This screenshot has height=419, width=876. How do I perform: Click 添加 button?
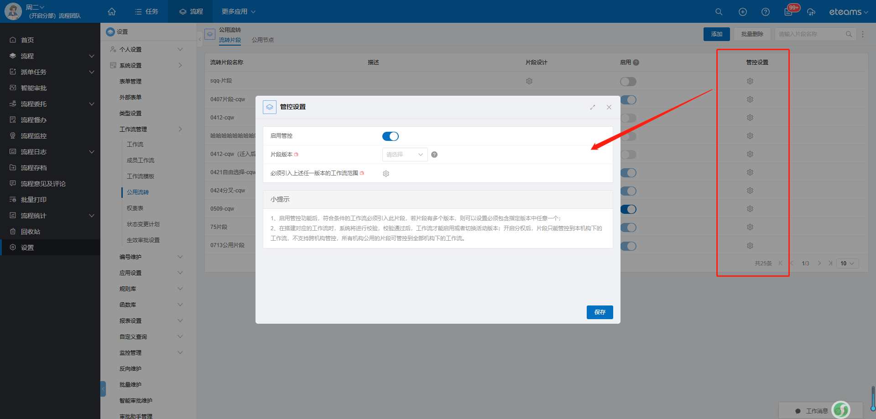(717, 34)
